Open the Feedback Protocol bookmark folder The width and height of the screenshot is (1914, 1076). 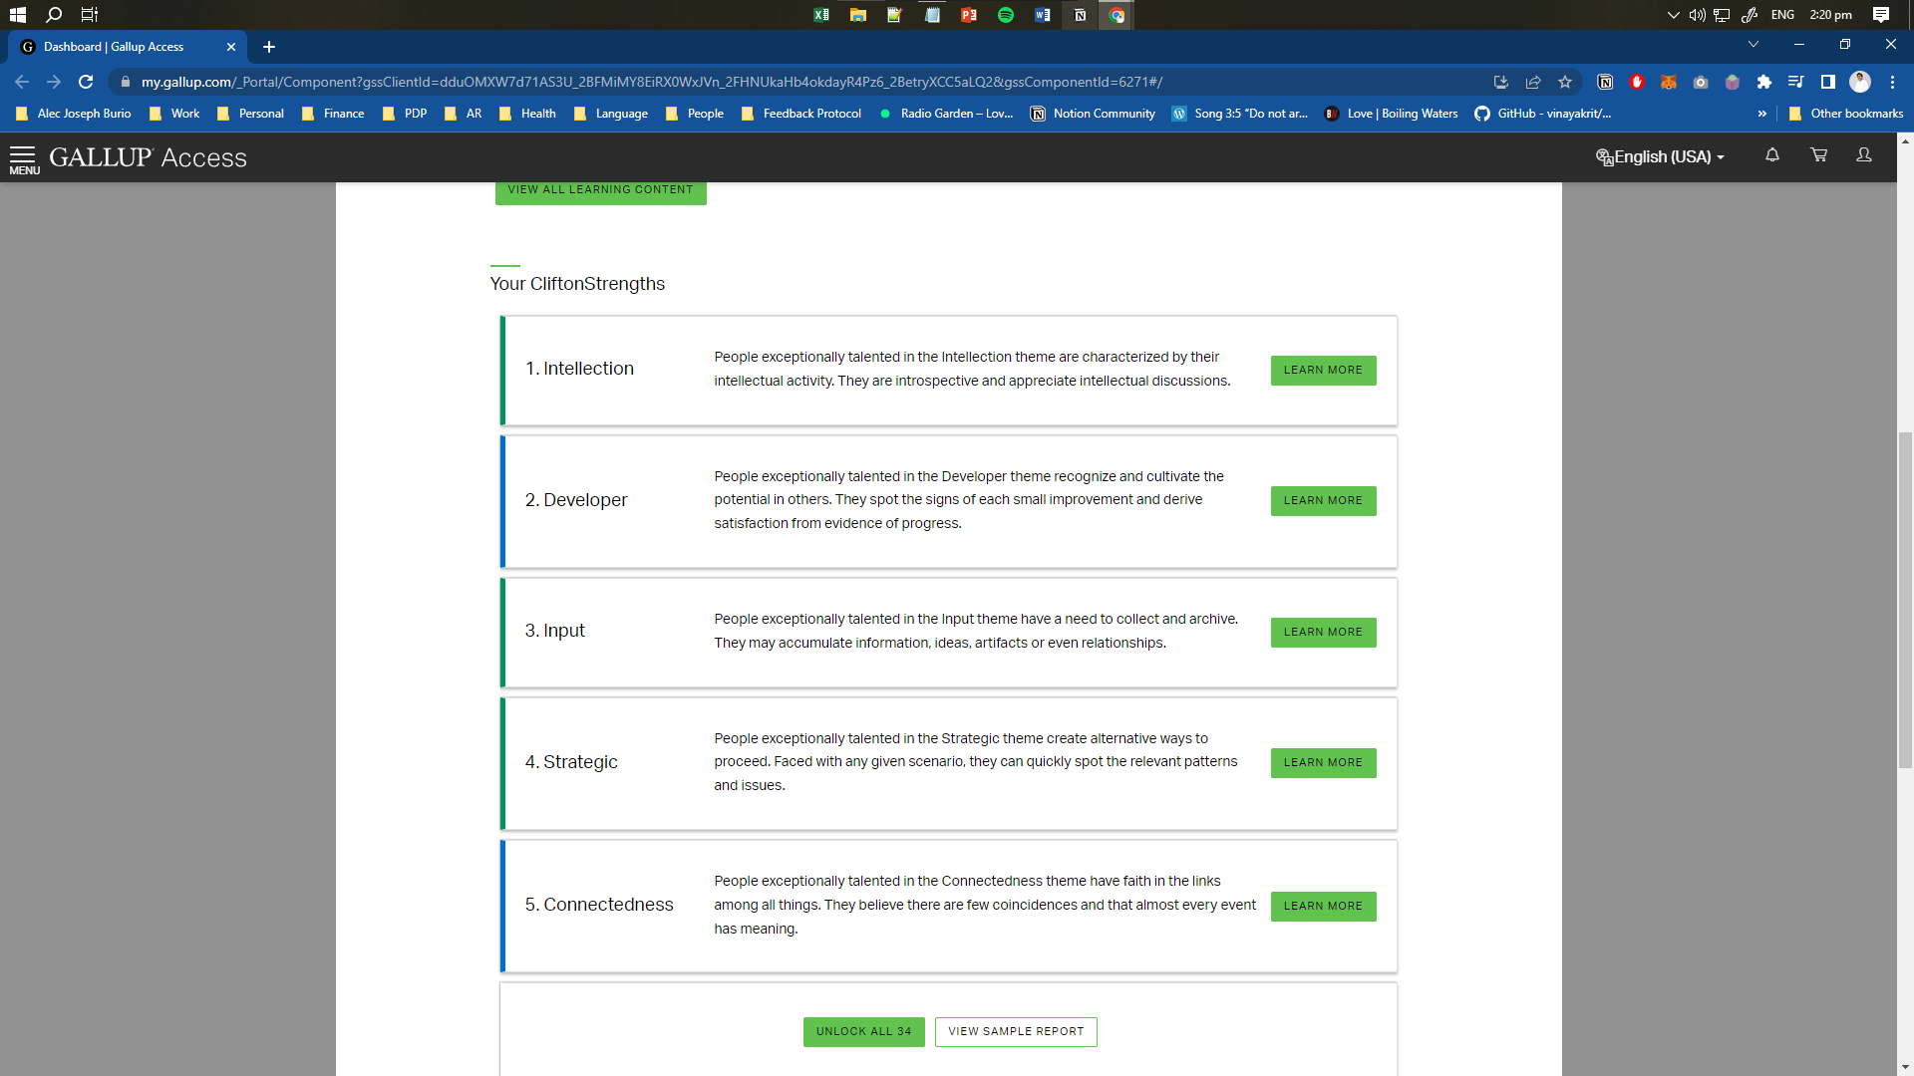[x=801, y=114]
